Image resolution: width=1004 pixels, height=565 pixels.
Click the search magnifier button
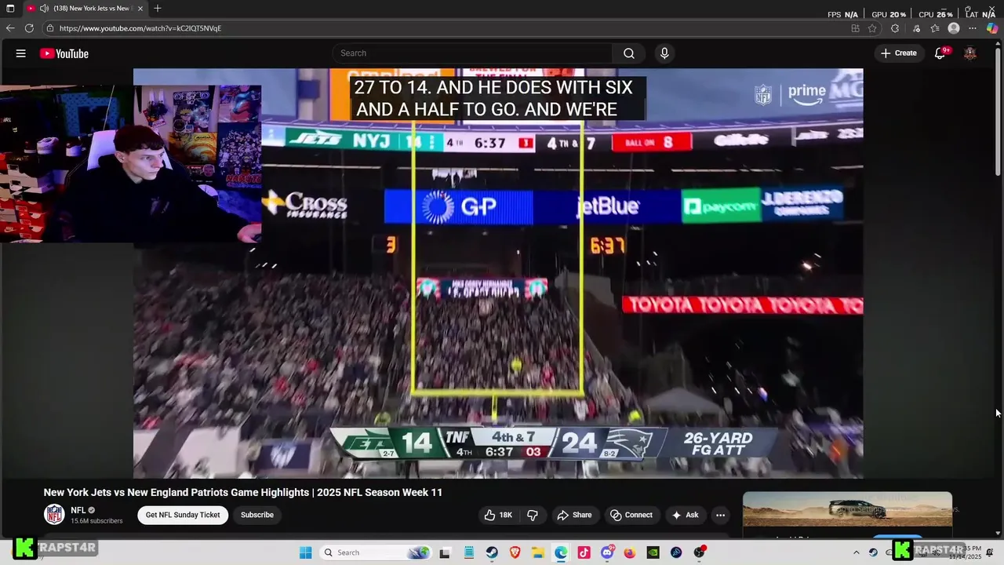tap(629, 53)
